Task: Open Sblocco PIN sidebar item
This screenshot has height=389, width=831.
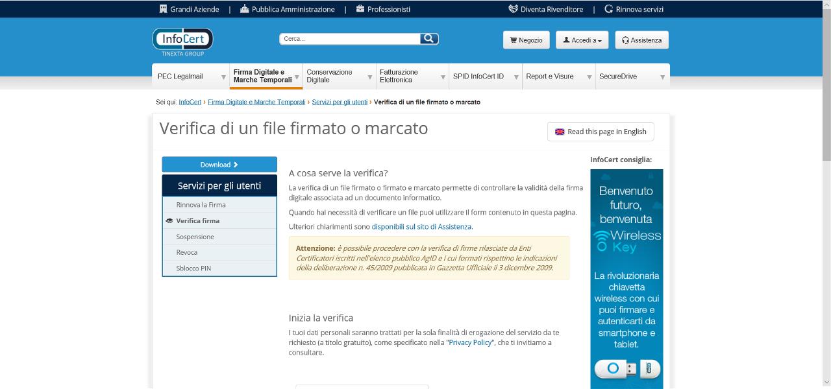Action: click(x=219, y=268)
